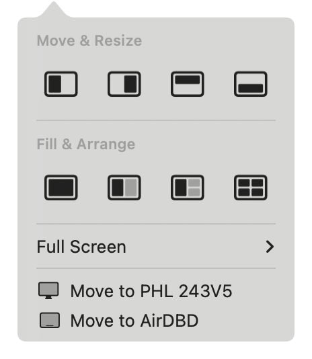
Task: Arrange windows left and quarters
Action: pyautogui.click(x=188, y=188)
